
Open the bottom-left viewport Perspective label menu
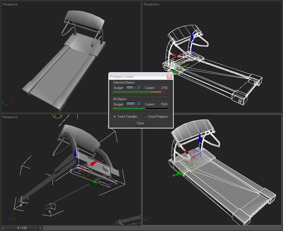click(x=10, y=117)
